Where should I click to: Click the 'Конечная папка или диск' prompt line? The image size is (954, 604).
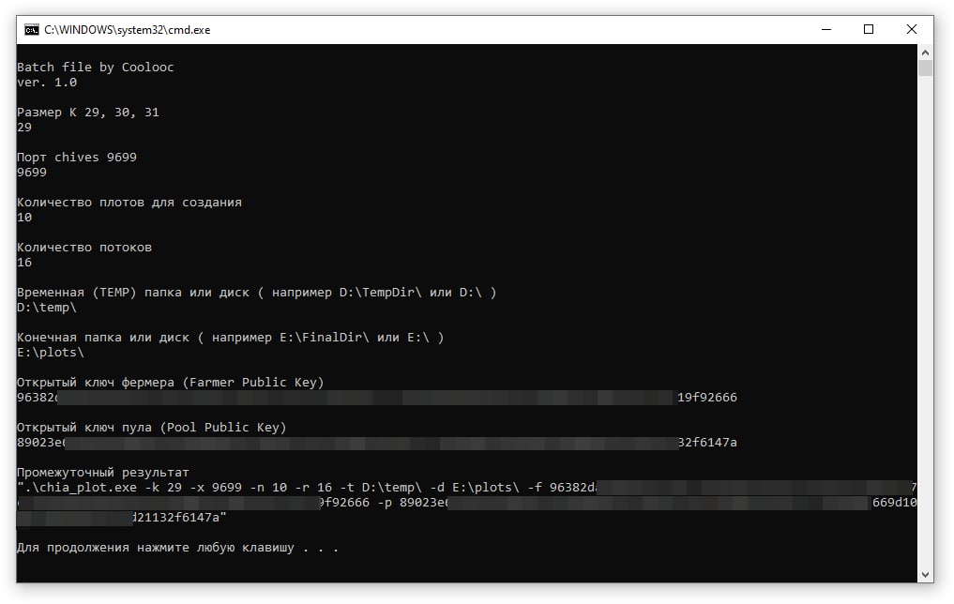(231, 338)
